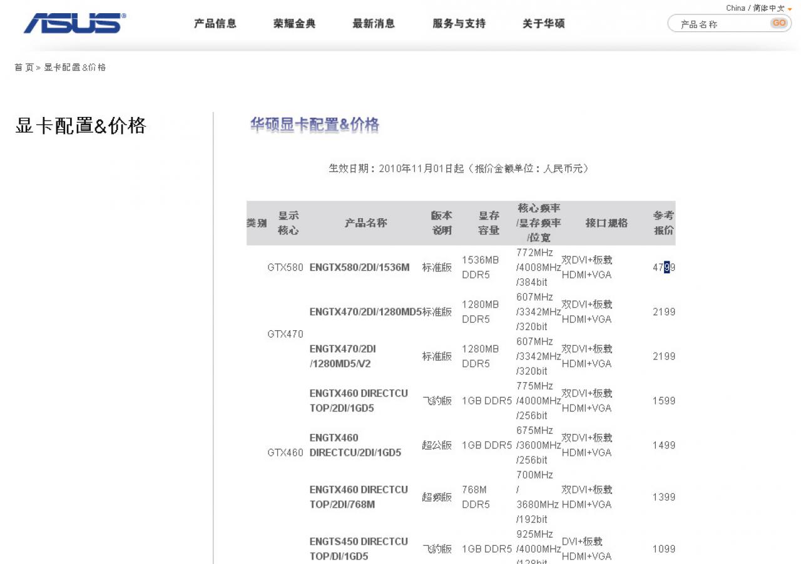Image resolution: width=801 pixels, height=564 pixels.
Task: Click the 接口规格 column header
Action: [606, 223]
